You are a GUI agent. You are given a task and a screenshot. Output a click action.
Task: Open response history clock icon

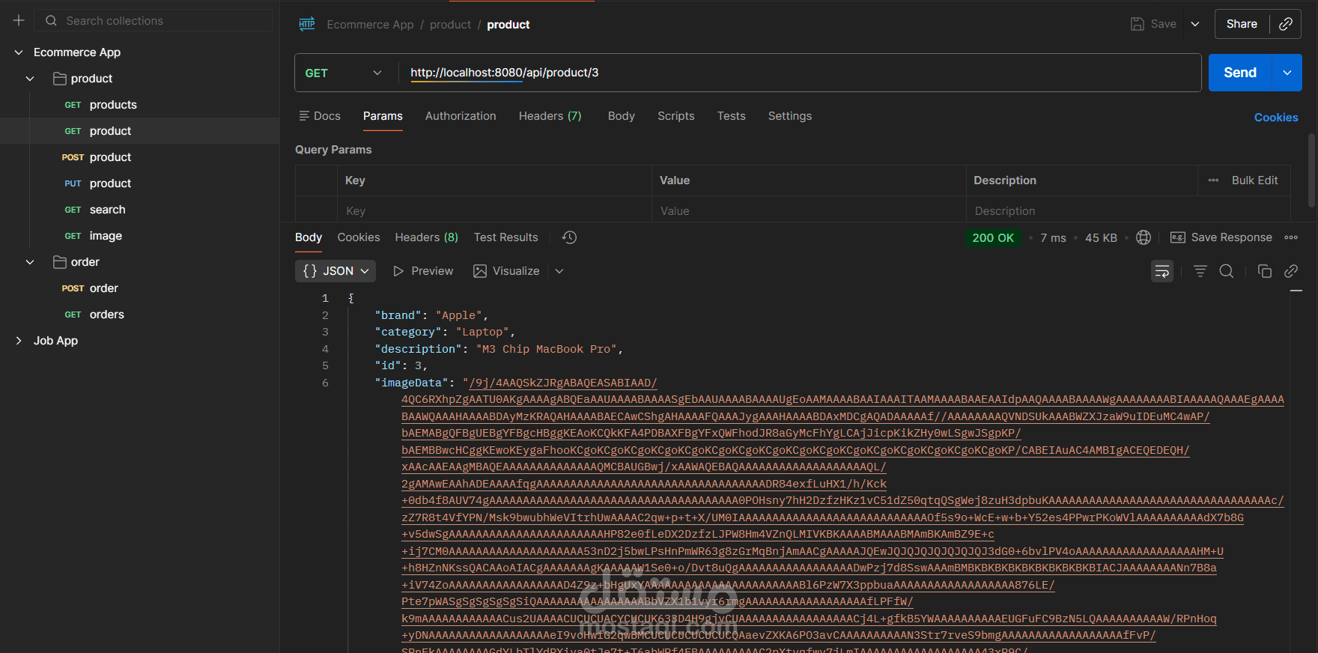(570, 237)
